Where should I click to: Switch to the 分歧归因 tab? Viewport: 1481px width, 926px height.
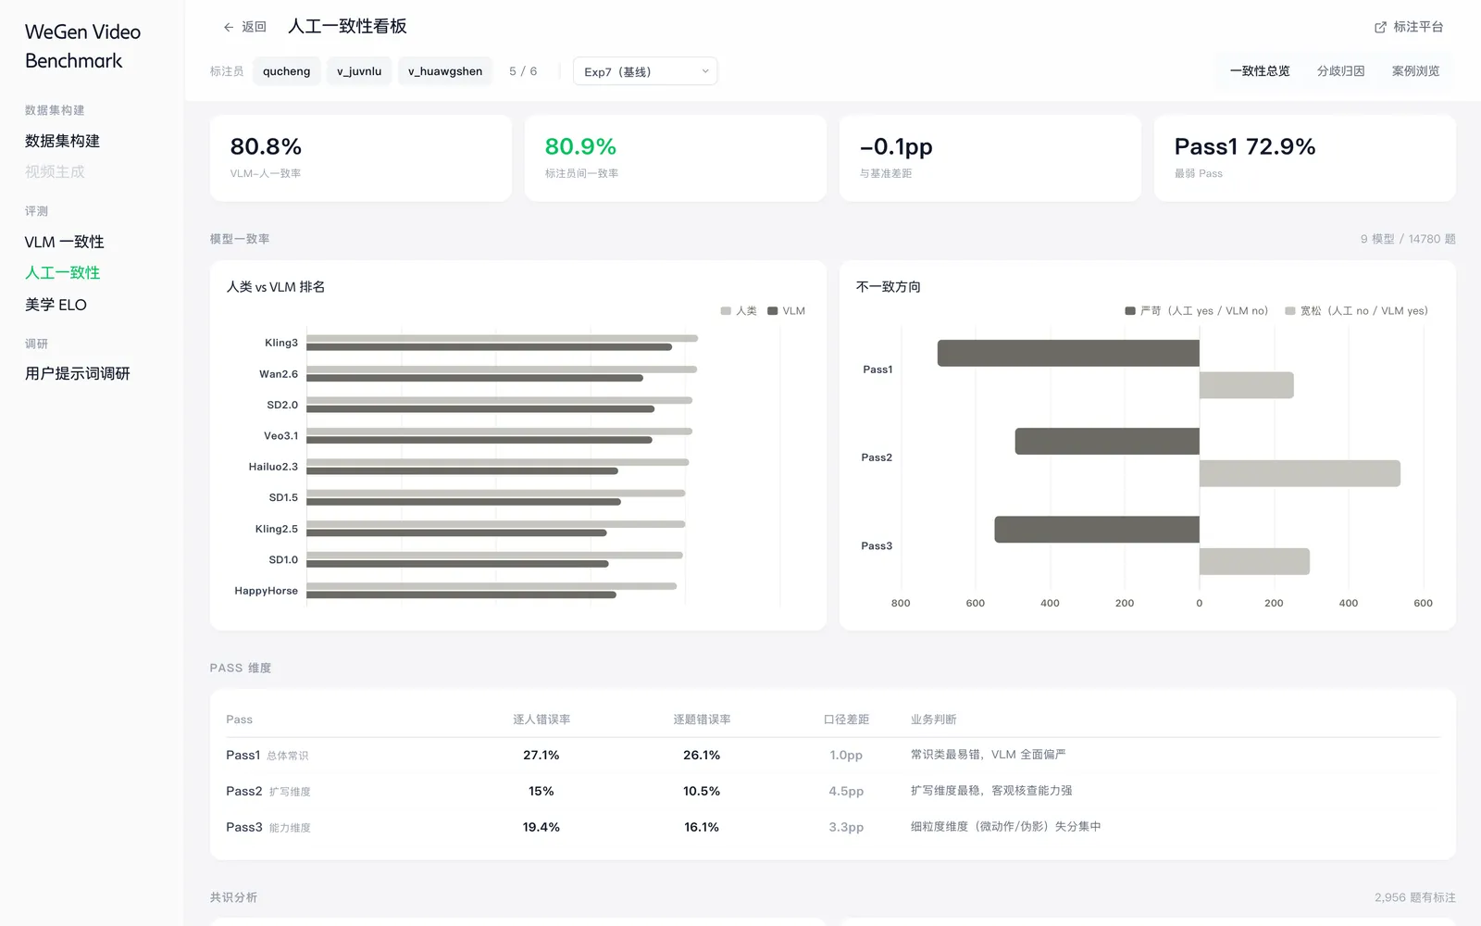(x=1340, y=71)
